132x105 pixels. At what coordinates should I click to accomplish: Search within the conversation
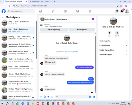coord(117,33)
